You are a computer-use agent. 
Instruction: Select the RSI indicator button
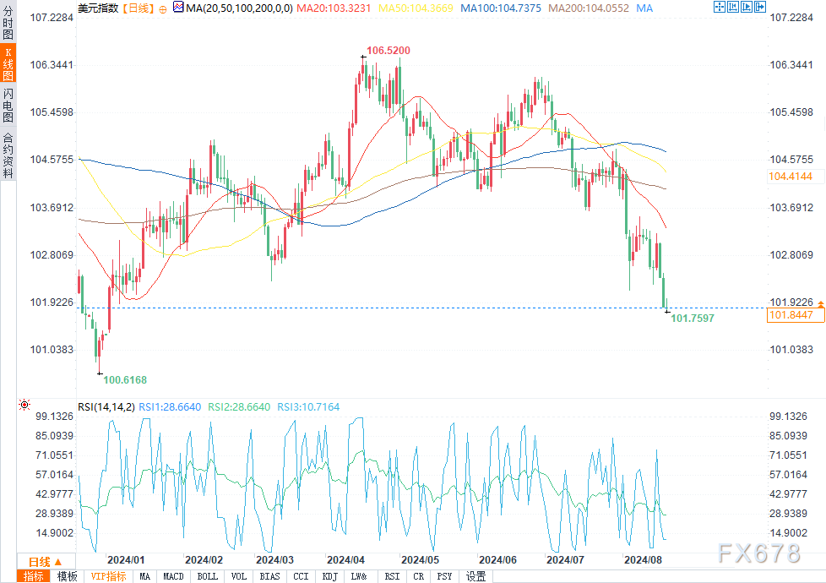point(392,576)
